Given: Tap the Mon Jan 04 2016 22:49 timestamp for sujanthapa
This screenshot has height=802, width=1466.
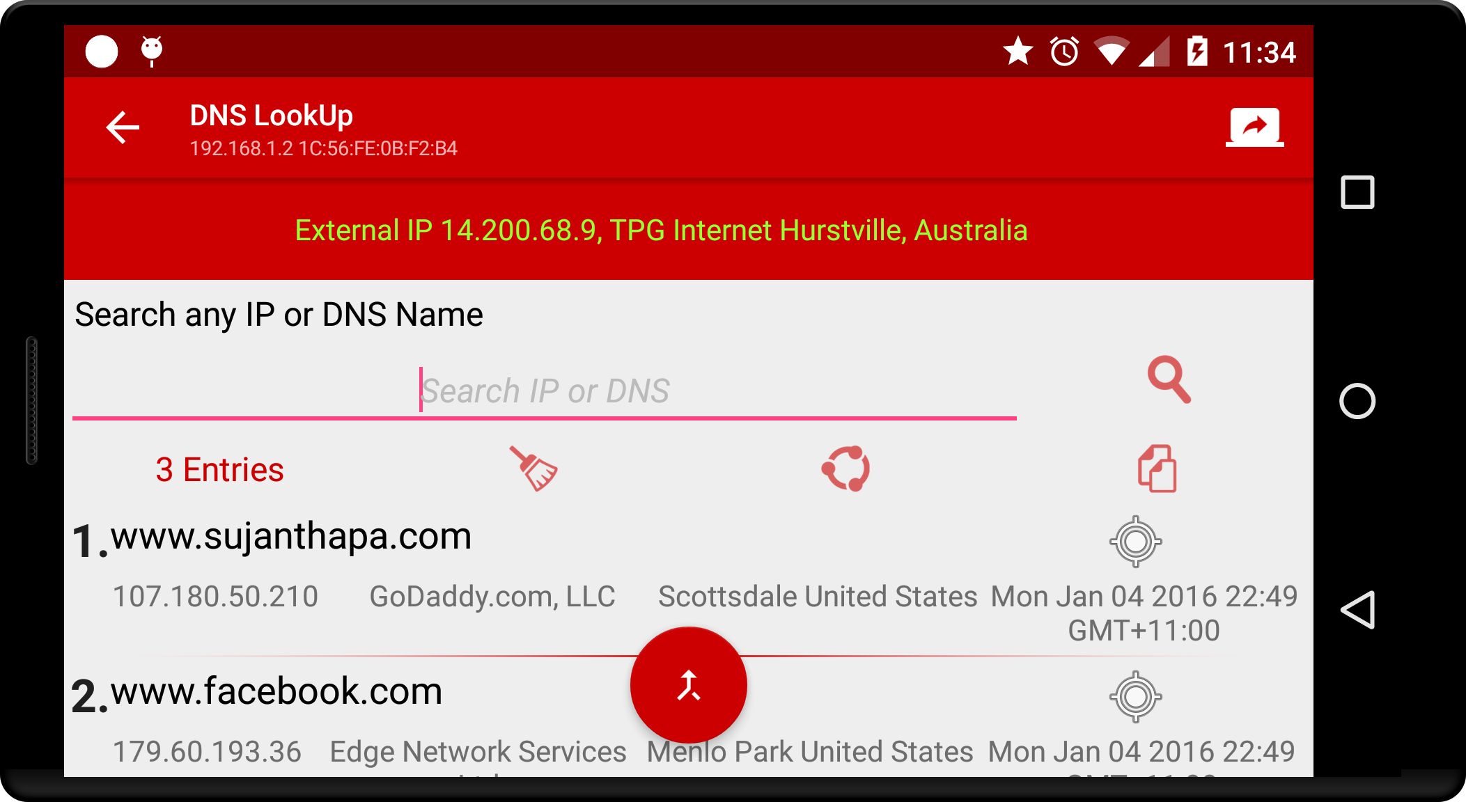Looking at the screenshot, I should 1144,613.
